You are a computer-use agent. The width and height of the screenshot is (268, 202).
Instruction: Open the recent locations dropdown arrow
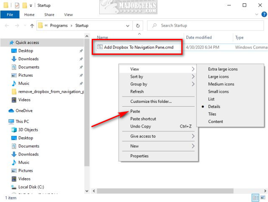pyautogui.click(x=25, y=26)
